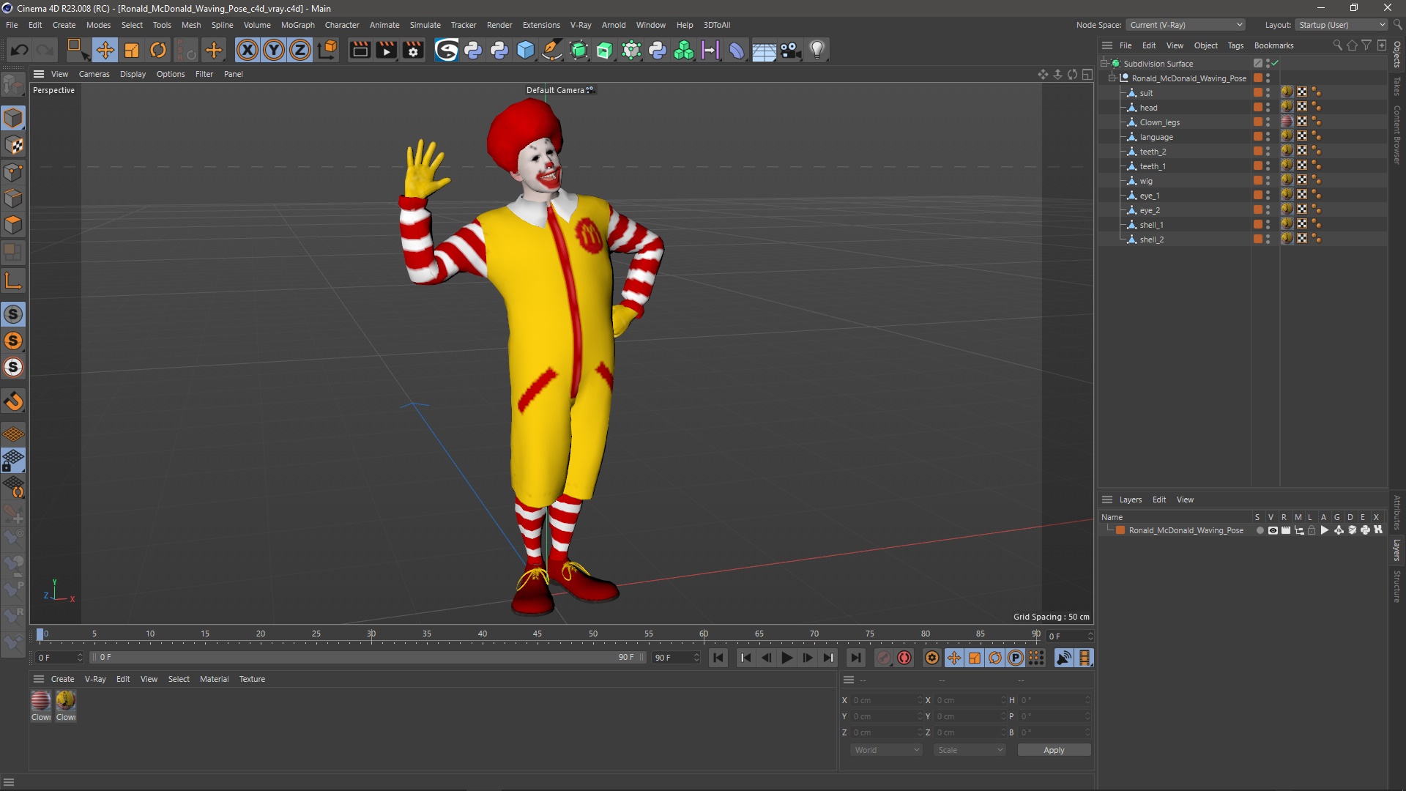Select the Clown_legs object
This screenshot has width=1406, height=791.
point(1159,122)
